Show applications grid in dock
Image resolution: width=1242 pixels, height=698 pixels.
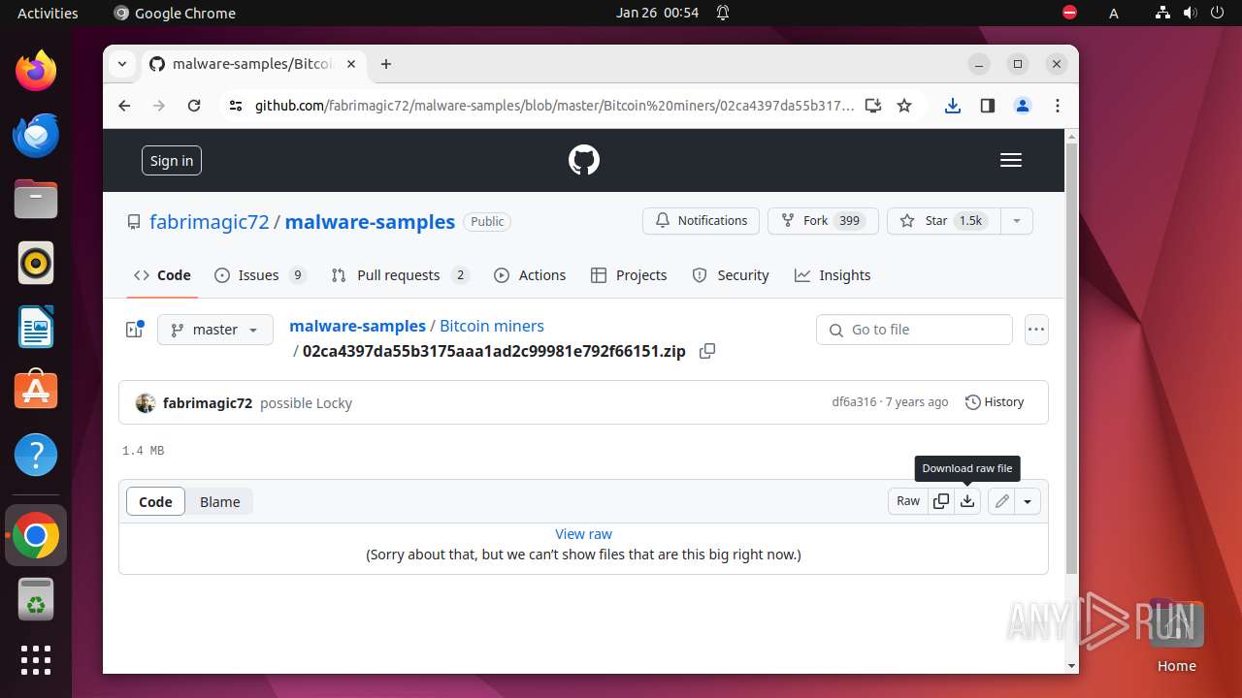36,659
